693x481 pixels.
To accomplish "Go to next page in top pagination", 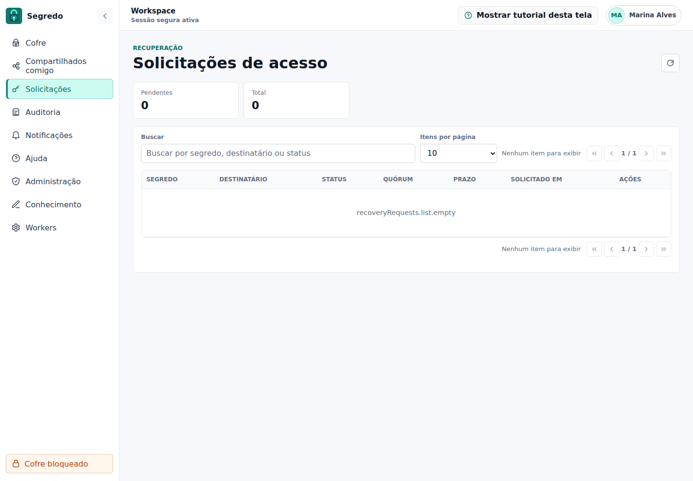I will click(x=646, y=153).
